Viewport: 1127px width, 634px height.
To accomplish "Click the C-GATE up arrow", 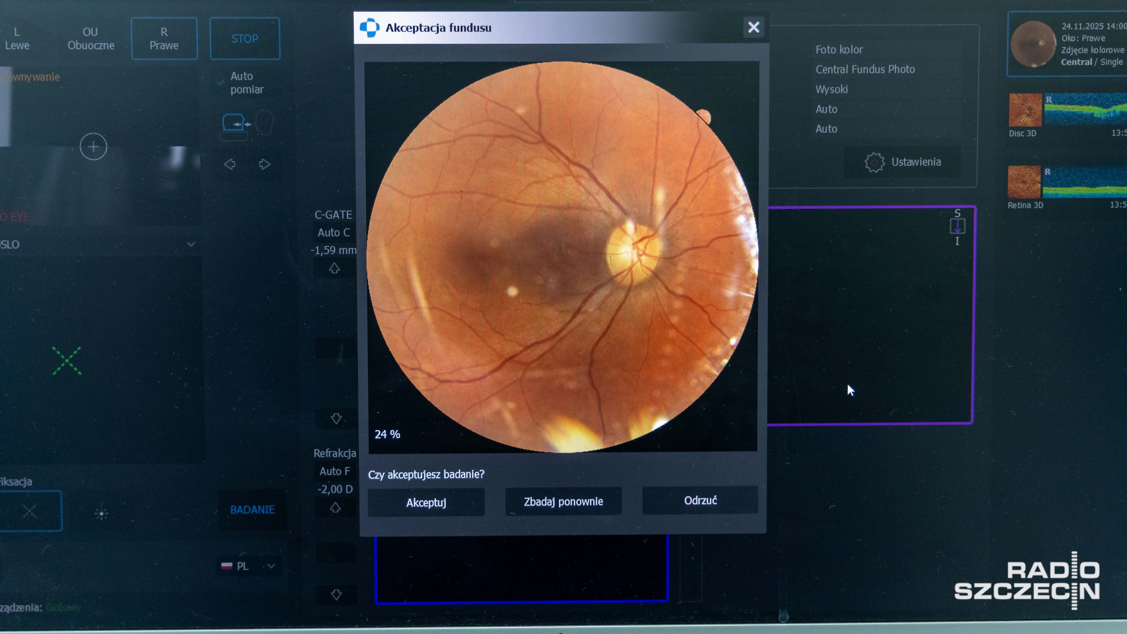I will click(334, 268).
